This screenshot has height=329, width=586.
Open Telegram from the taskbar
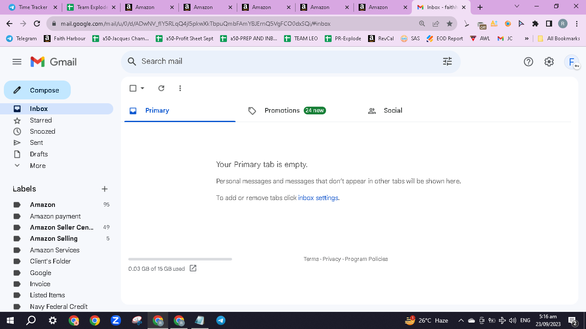221,320
